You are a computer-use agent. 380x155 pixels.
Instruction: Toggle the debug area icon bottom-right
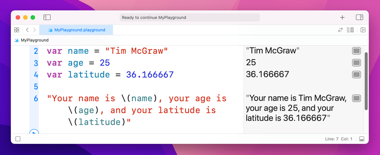[362, 139]
